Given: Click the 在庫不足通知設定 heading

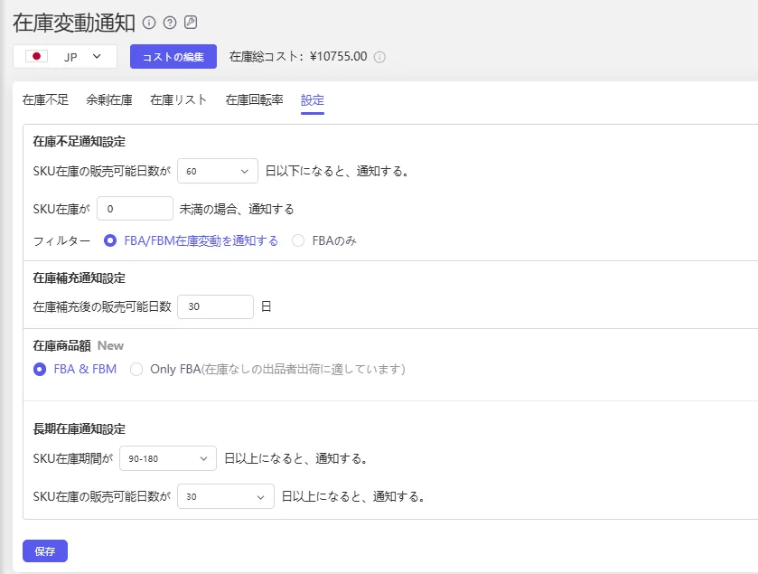Looking at the screenshot, I should 80,142.
